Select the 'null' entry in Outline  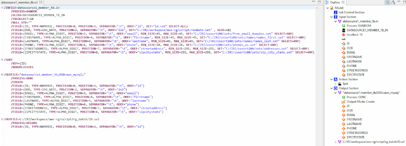pyautogui.click(x=344, y=39)
